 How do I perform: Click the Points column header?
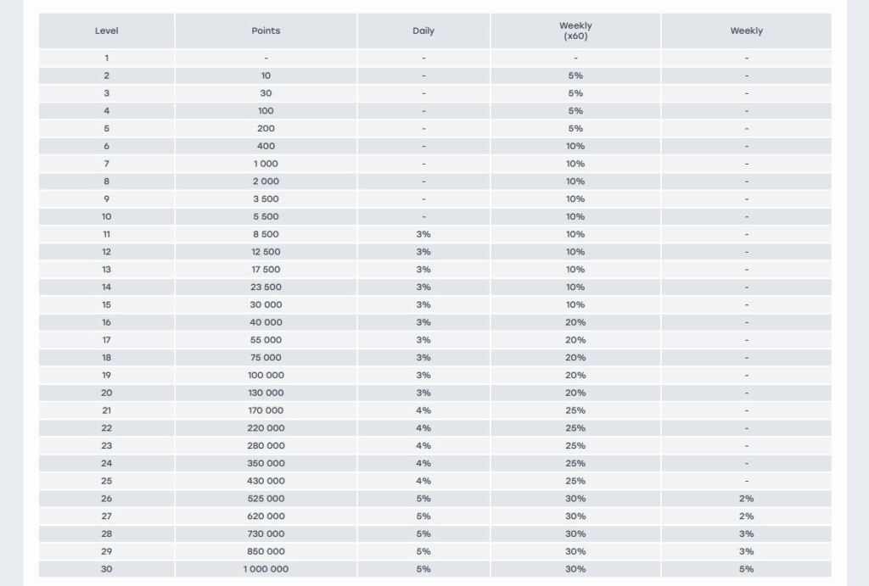click(266, 31)
